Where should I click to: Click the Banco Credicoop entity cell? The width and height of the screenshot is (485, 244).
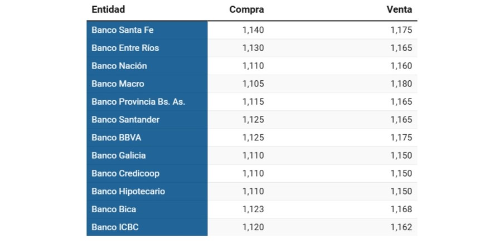click(x=126, y=173)
